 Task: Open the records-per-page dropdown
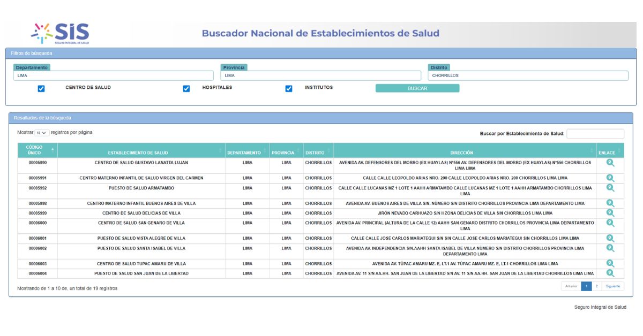(x=42, y=133)
